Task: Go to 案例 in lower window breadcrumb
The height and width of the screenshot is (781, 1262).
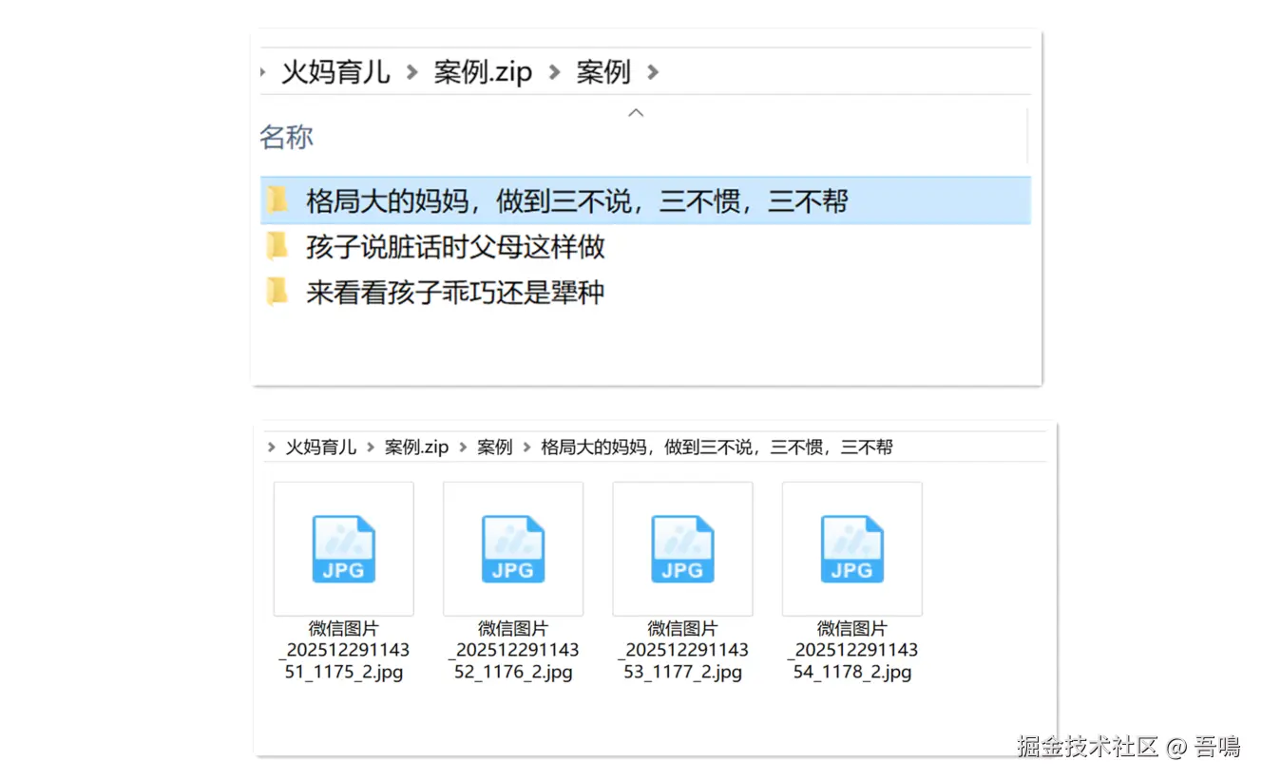Action: coord(495,447)
